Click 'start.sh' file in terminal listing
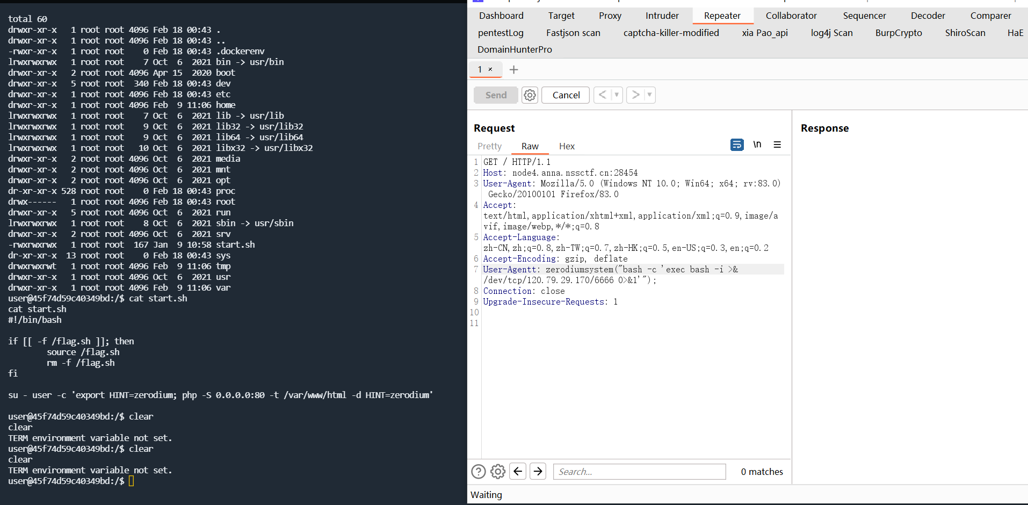This screenshot has height=505, width=1028. 235,244
